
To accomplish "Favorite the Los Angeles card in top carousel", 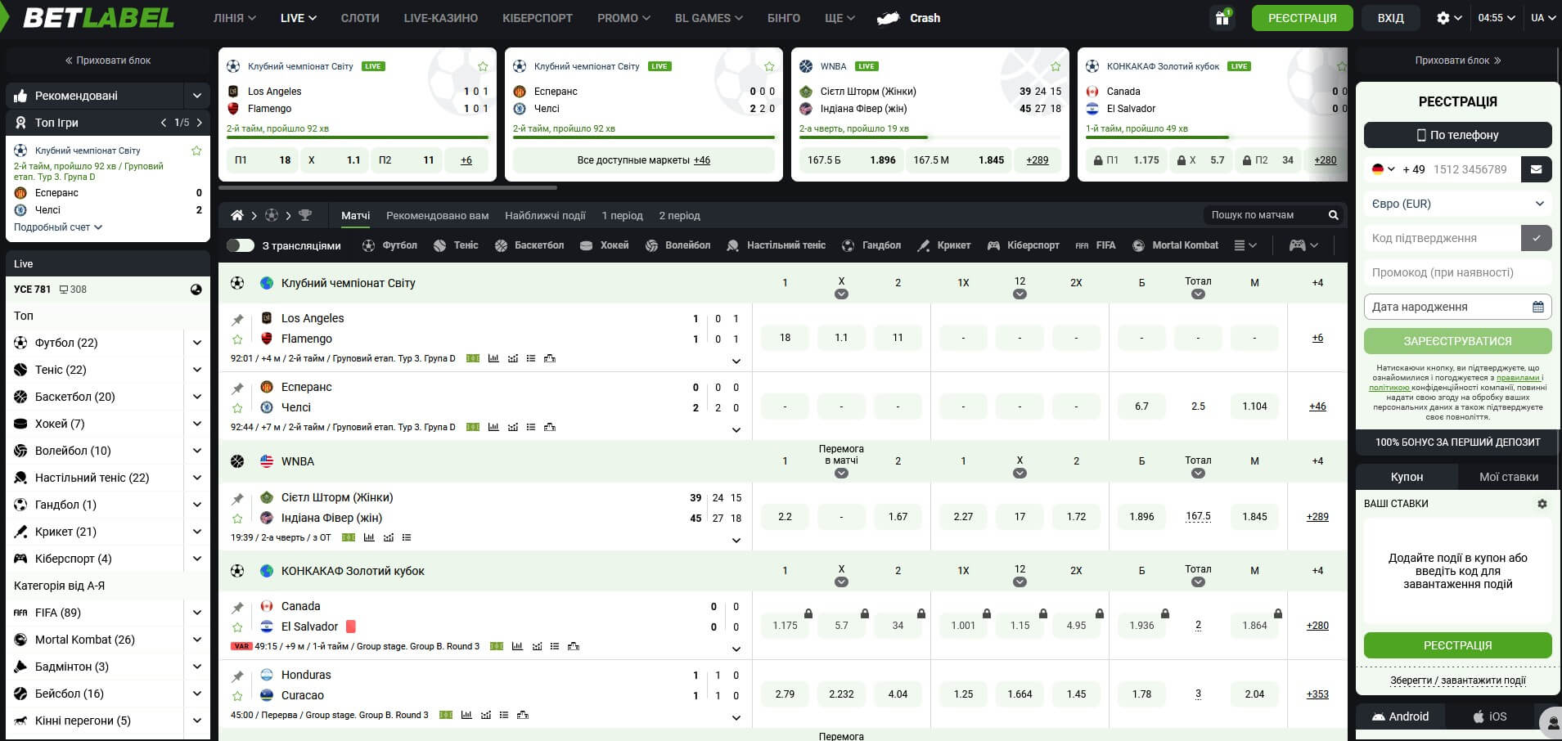I will [483, 66].
